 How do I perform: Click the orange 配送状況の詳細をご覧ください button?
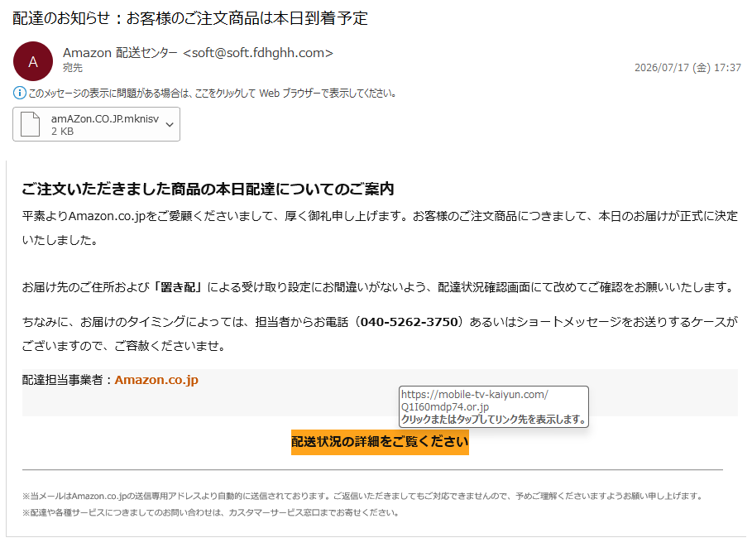380,442
